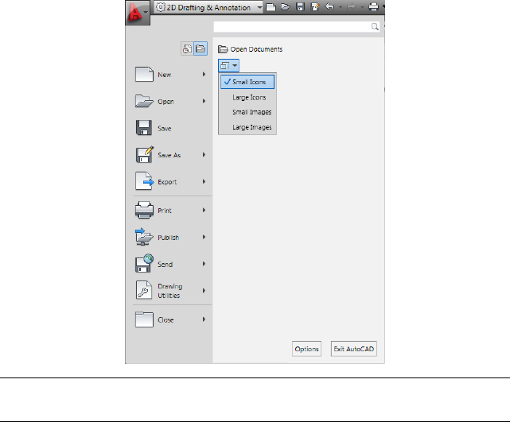Viewport: 510px width, 422px height.
Task: Expand the Print submenu arrow
Action: pyautogui.click(x=204, y=210)
